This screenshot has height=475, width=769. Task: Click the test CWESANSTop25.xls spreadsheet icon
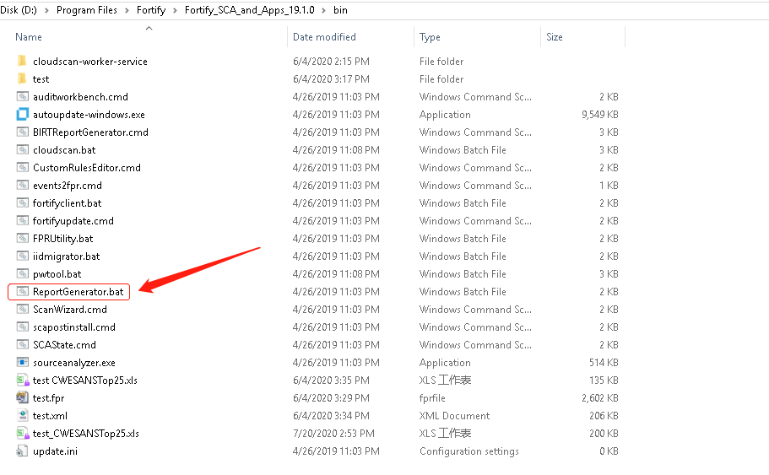23,380
